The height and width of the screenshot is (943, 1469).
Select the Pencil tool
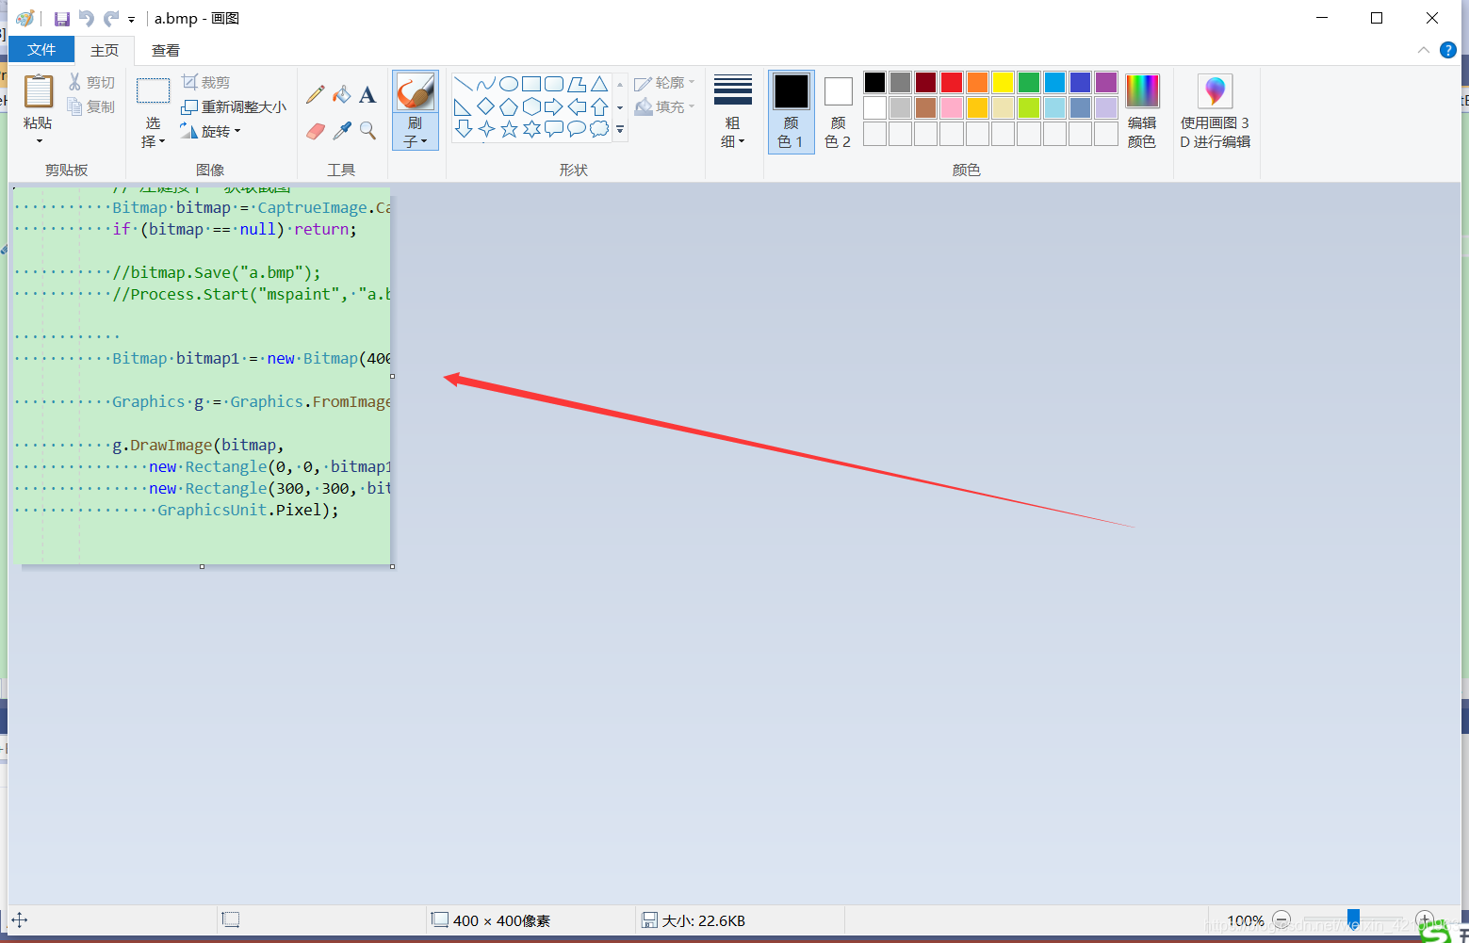tap(316, 94)
